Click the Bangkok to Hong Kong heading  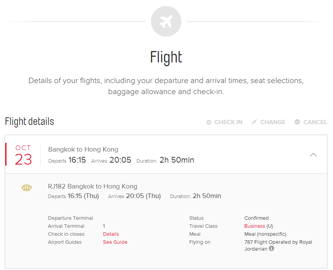(83, 149)
